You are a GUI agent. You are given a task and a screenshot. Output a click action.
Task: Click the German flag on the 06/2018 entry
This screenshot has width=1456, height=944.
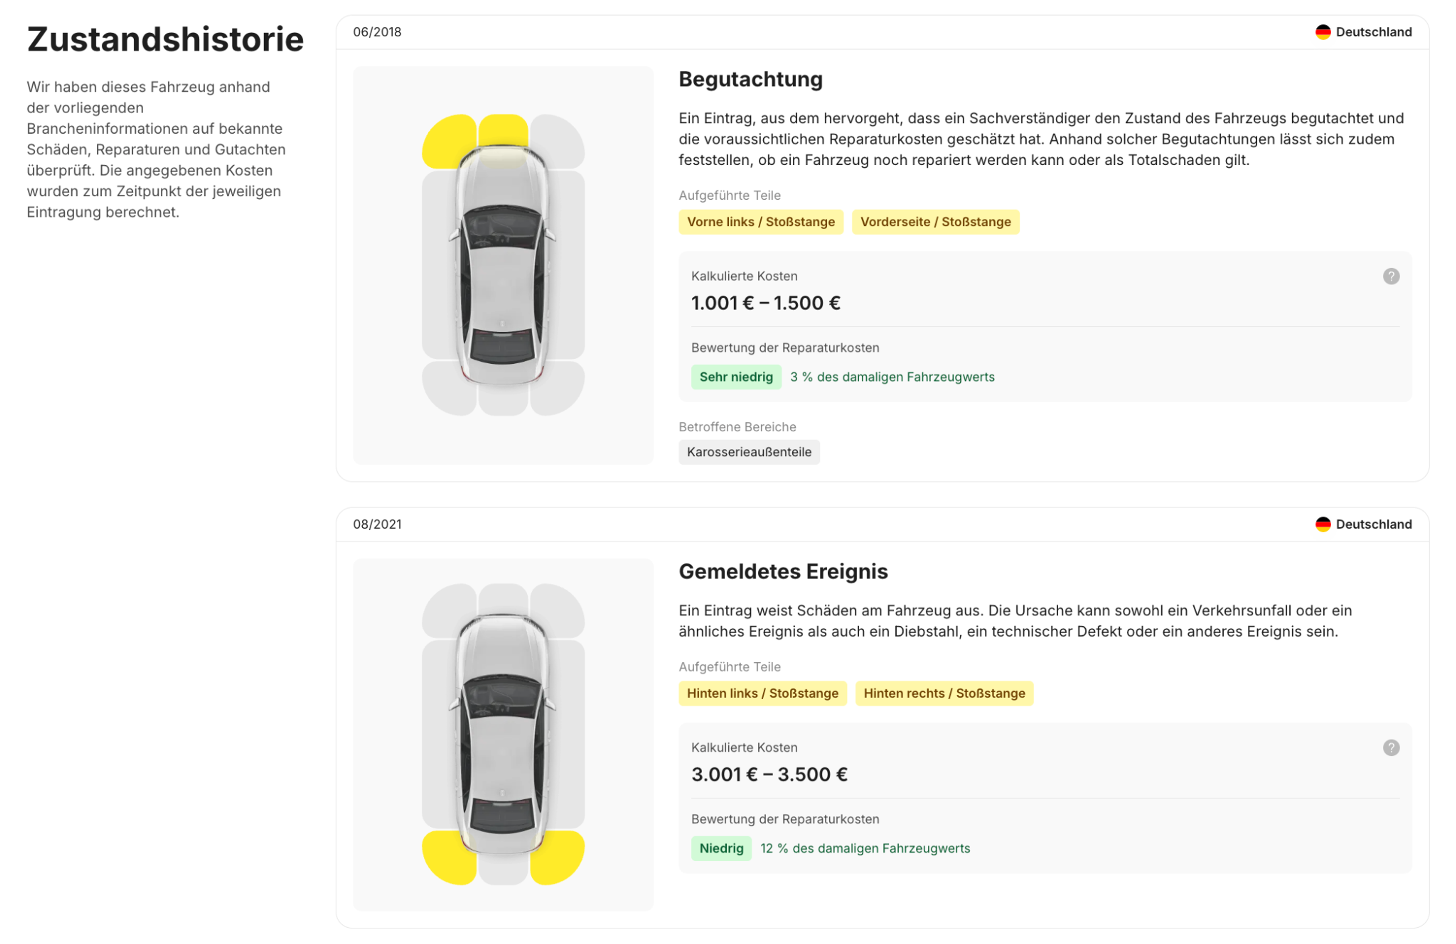[x=1323, y=32]
